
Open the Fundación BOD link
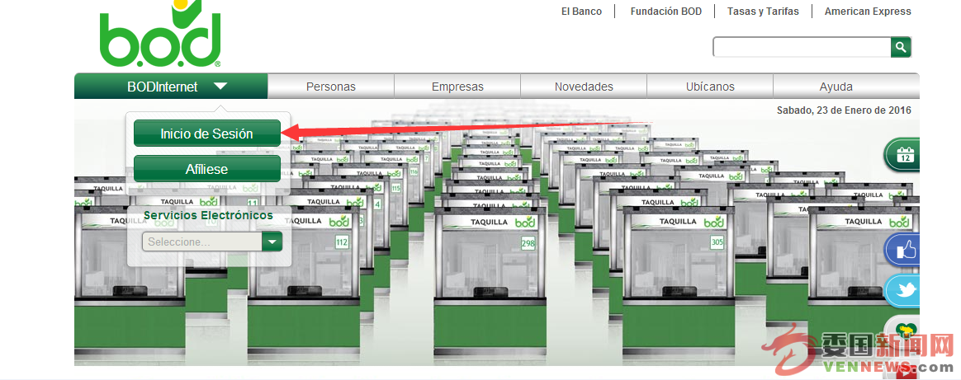pos(665,11)
